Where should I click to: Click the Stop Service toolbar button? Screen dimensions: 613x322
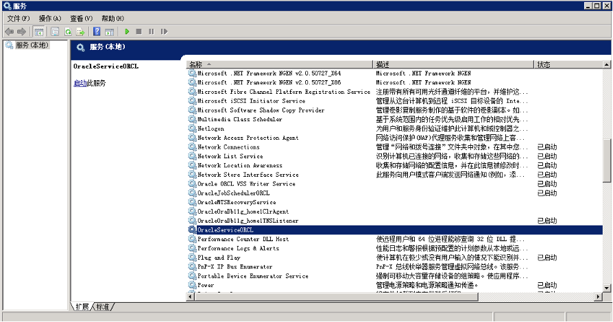(x=139, y=32)
